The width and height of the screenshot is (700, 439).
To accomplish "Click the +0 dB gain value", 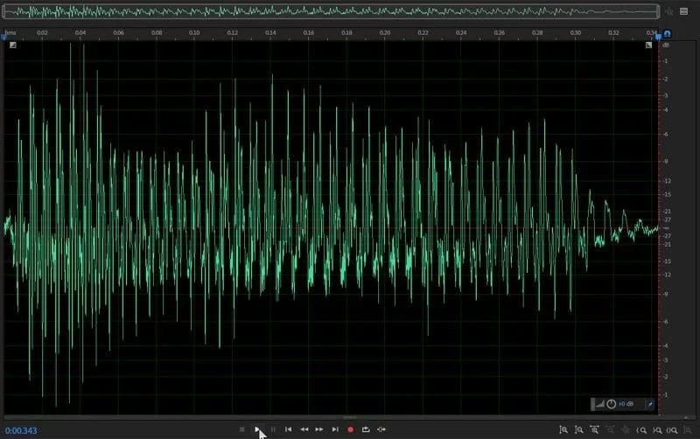I will click(x=626, y=404).
